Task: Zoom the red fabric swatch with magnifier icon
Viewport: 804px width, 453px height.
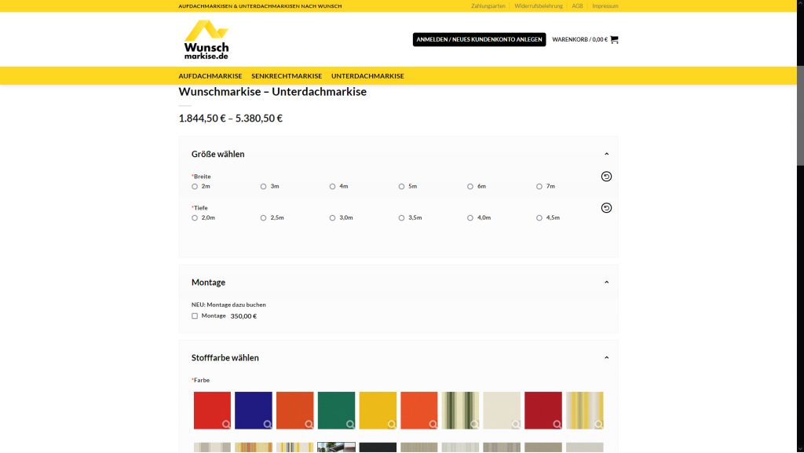Action: [226, 424]
